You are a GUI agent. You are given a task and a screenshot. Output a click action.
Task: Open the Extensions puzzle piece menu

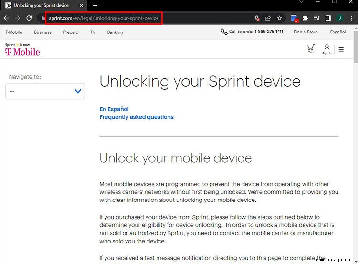pyautogui.click(x=305, y=18)
